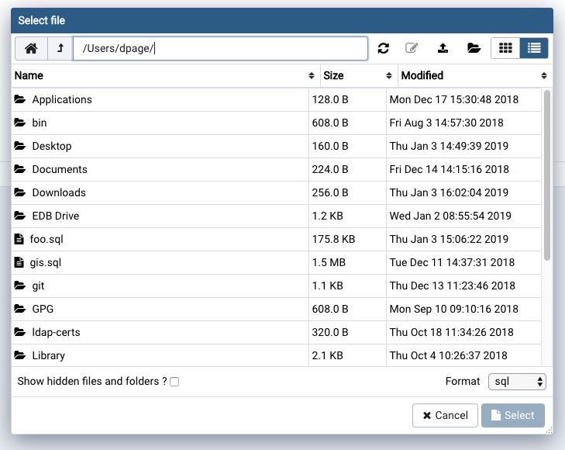Go up one directory level
Viewport: 565px width, 450px height.
[x=60, y=48]
